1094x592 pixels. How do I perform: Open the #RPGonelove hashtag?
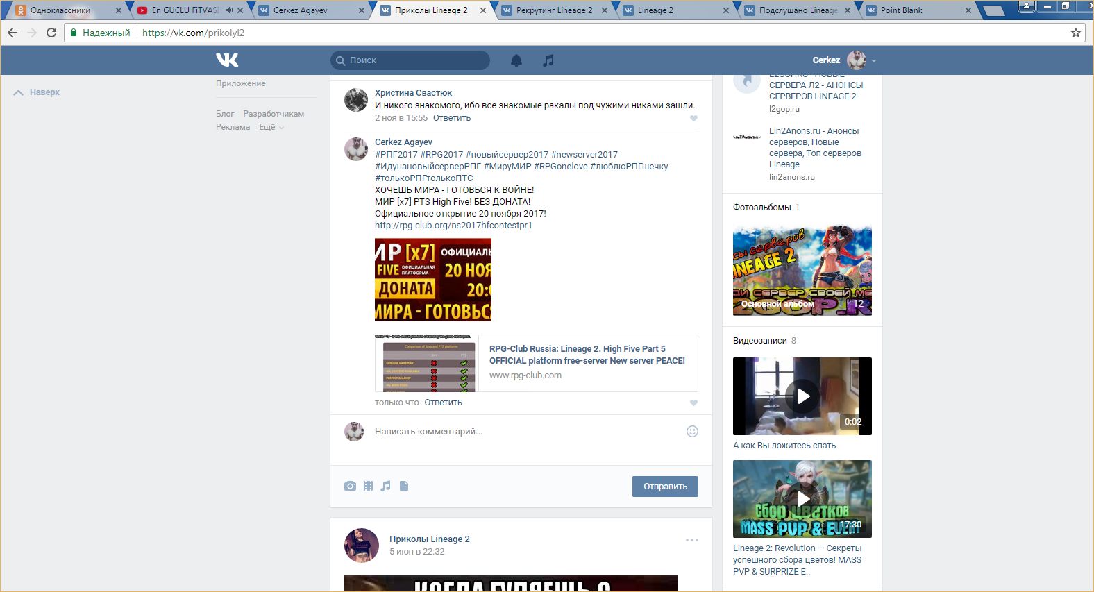(x=561, y=167)
